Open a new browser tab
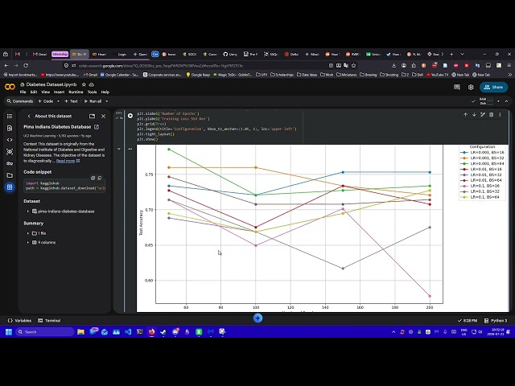515x386 pixels. pos(451,54)
